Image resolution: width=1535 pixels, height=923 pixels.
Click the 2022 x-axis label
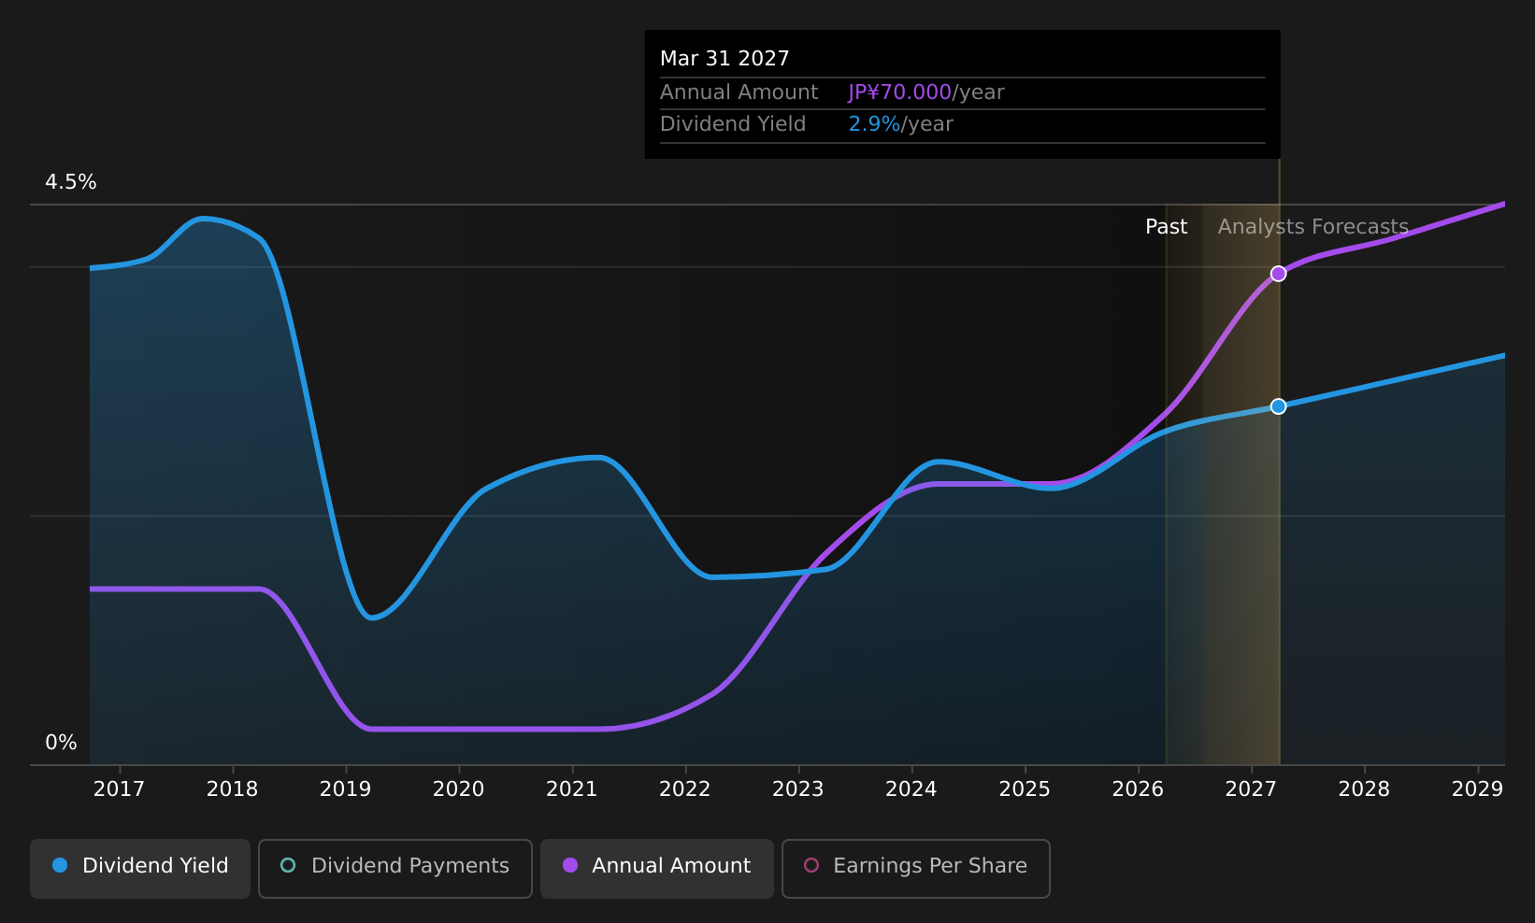[x=684, y=789]
